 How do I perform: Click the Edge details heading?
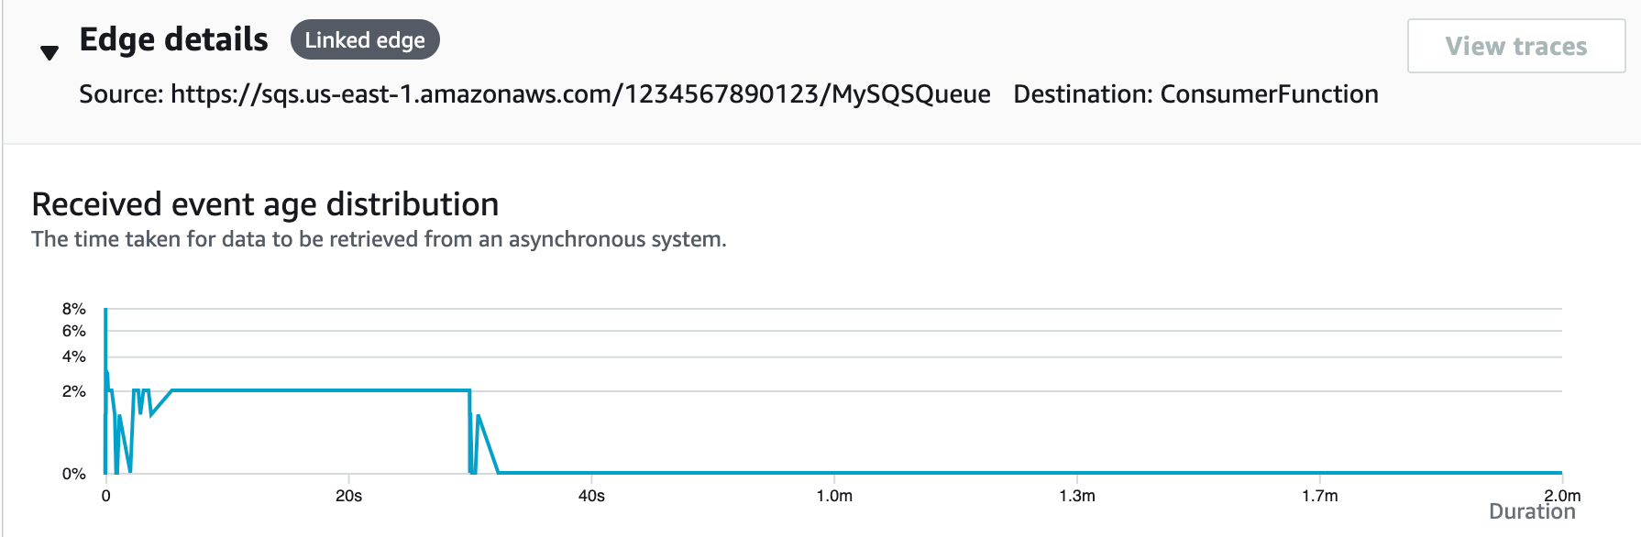(174, 38)
